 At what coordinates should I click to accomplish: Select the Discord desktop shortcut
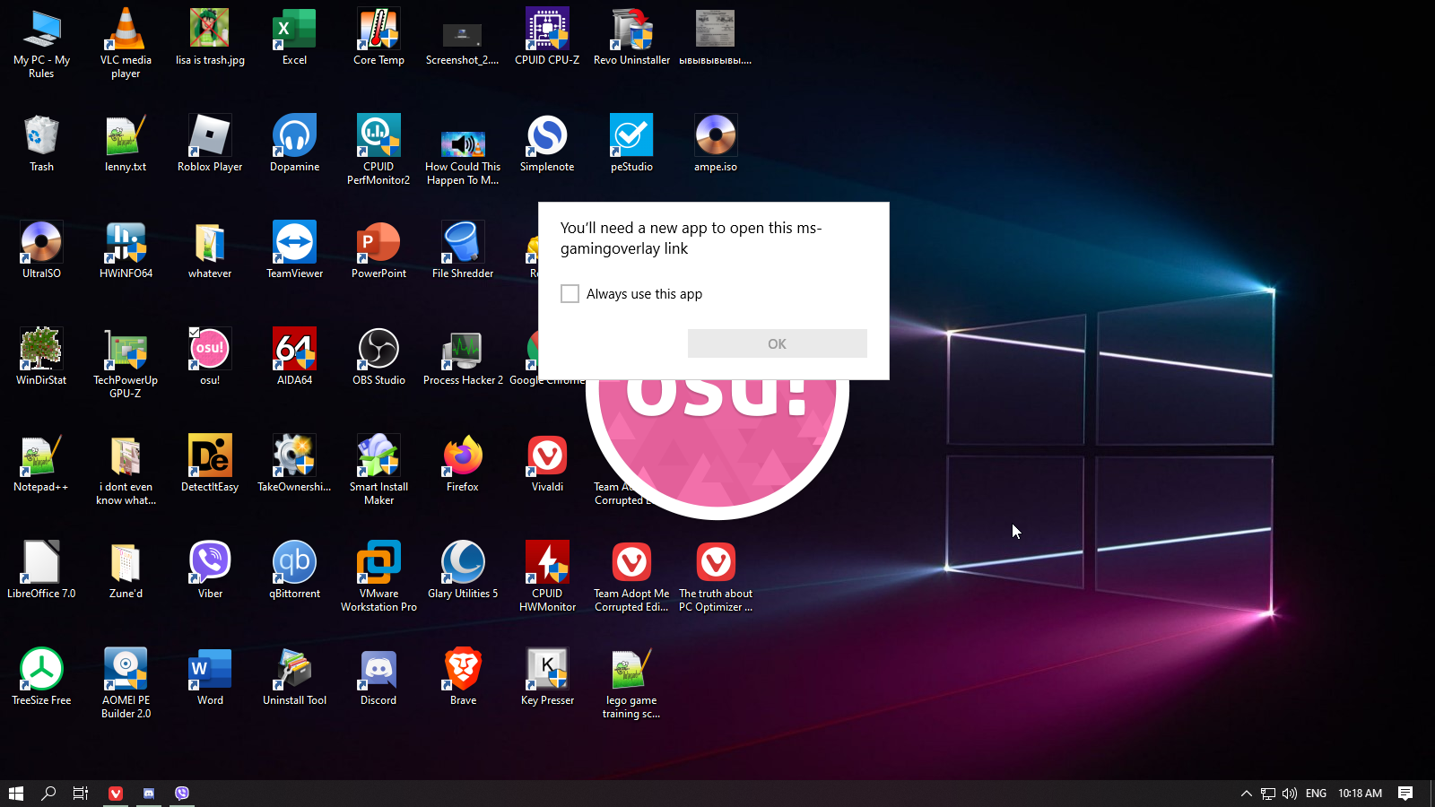(x=378, y=677)
